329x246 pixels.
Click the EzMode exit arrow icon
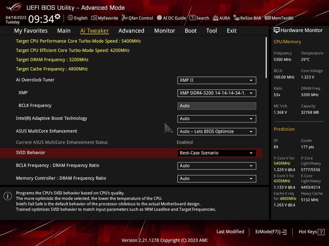pos(283,232)
